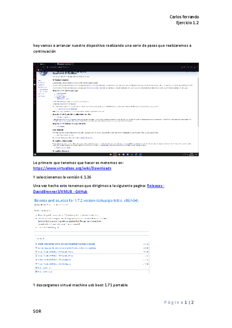The image size is (232, 328).
Task: Click the Edge icon in the embedded taskbar
Action: [x=136, y=155]
